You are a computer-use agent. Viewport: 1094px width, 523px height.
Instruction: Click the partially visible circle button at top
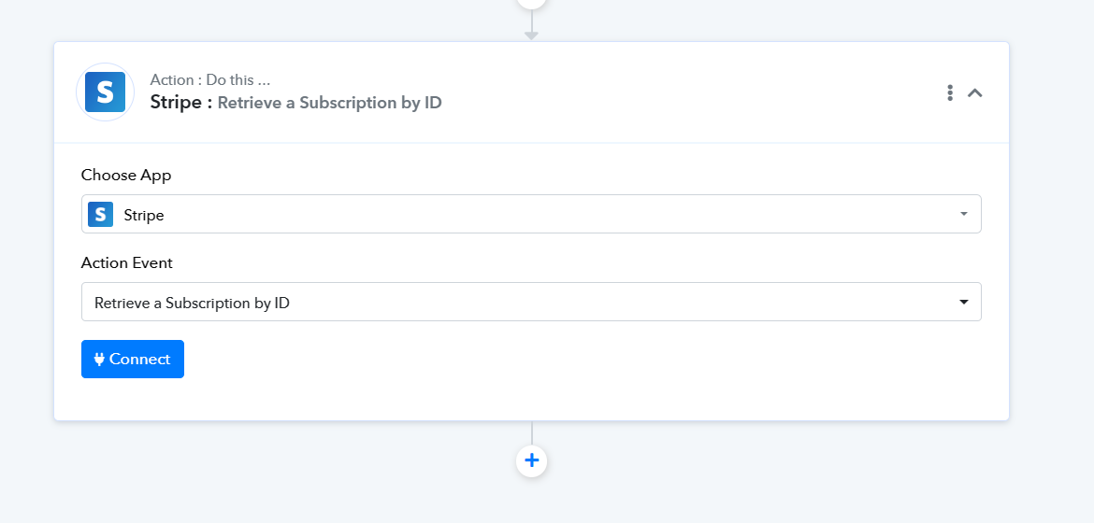(532, 3)
